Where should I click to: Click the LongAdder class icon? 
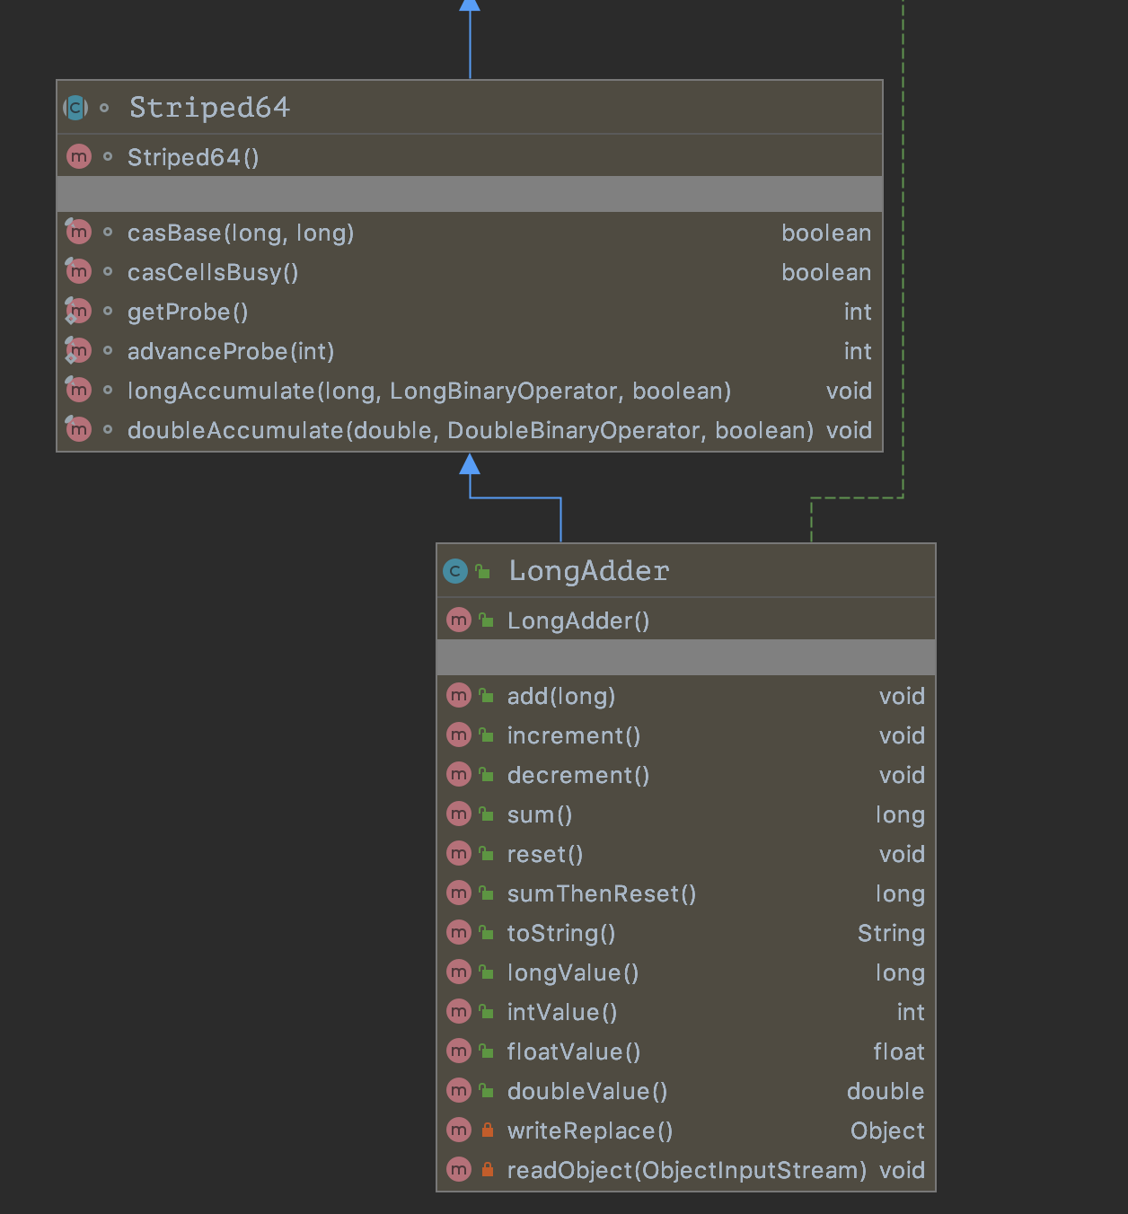(x=455, y=571)
